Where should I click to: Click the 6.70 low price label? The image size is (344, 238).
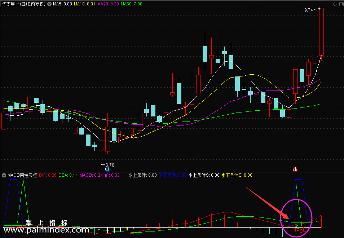110,165
